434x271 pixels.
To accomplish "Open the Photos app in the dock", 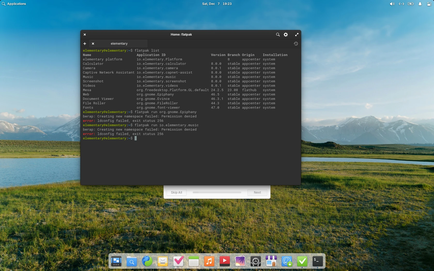I will [240, 261].
